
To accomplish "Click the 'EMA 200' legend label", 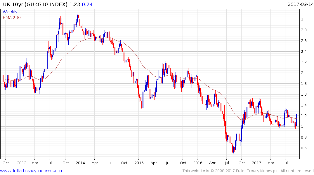I will [12, 17].
